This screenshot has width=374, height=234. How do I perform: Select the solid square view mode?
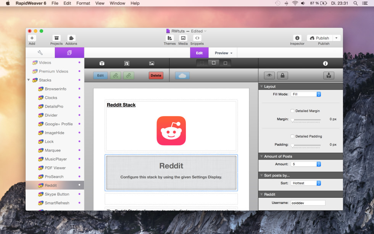pyautogui.click(x=226, y=63)
